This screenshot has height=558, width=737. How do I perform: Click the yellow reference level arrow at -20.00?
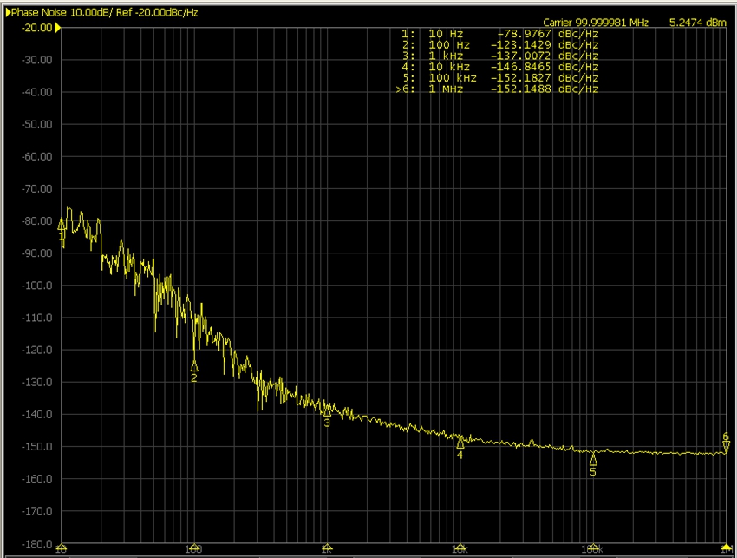tap(58, 28)
